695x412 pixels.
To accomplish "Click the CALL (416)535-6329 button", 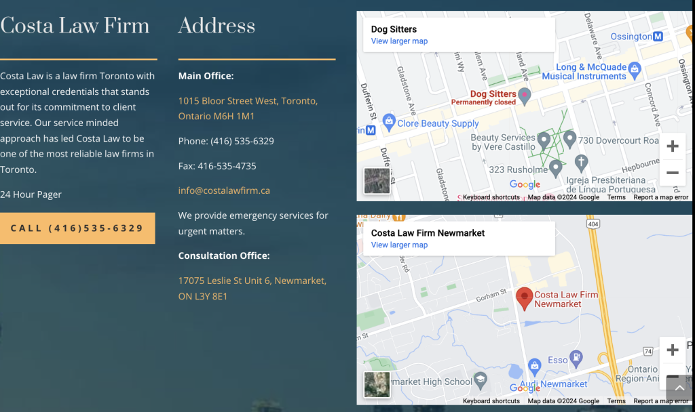I will click(77, 228).
